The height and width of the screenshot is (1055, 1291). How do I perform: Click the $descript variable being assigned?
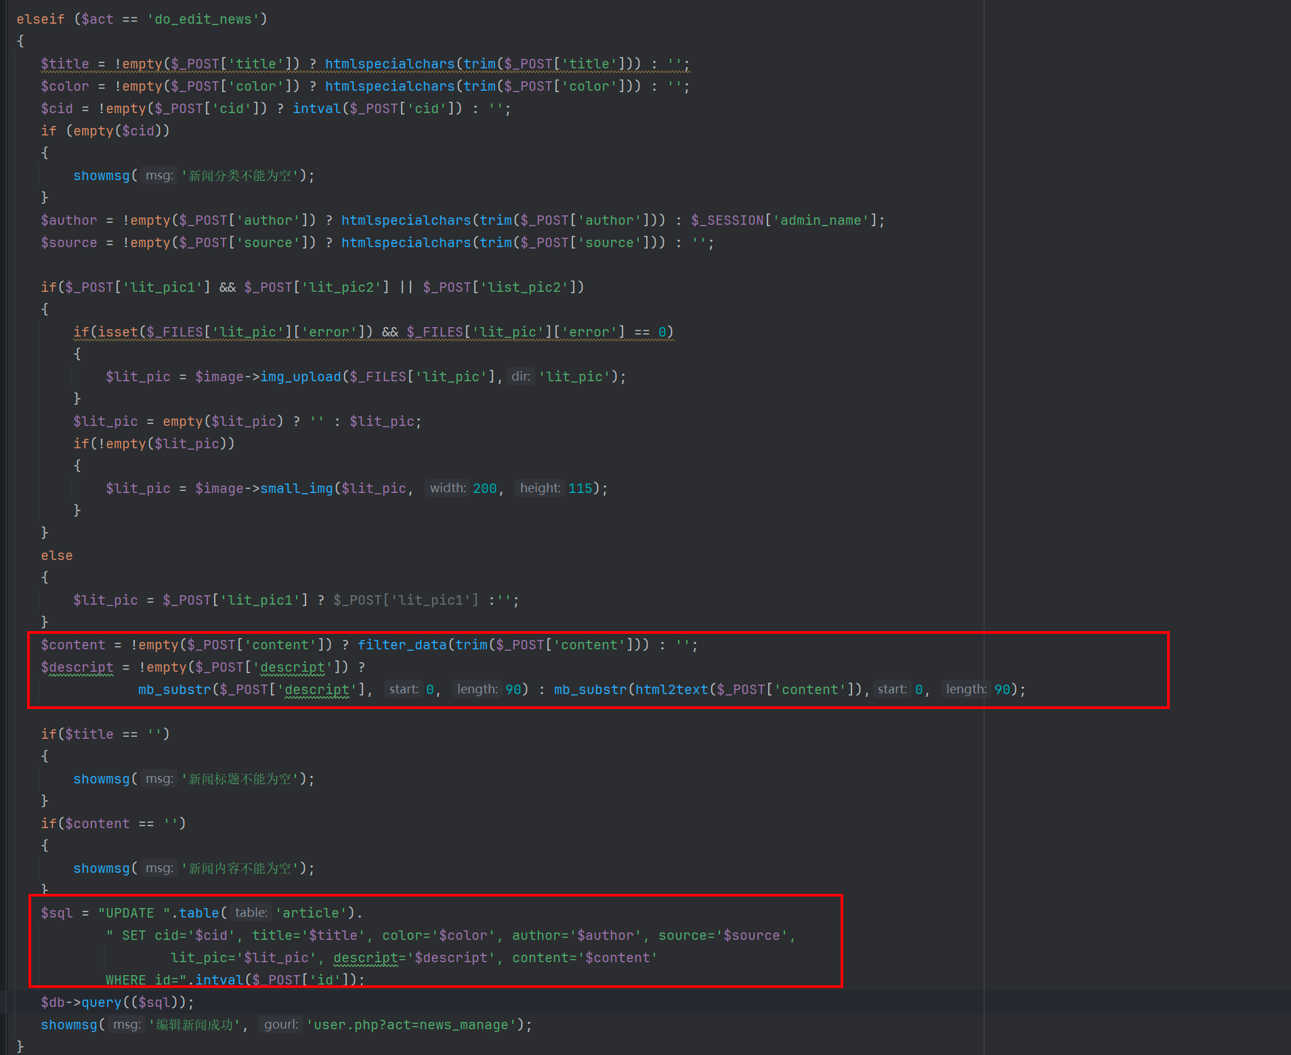[x=77, y=667]
